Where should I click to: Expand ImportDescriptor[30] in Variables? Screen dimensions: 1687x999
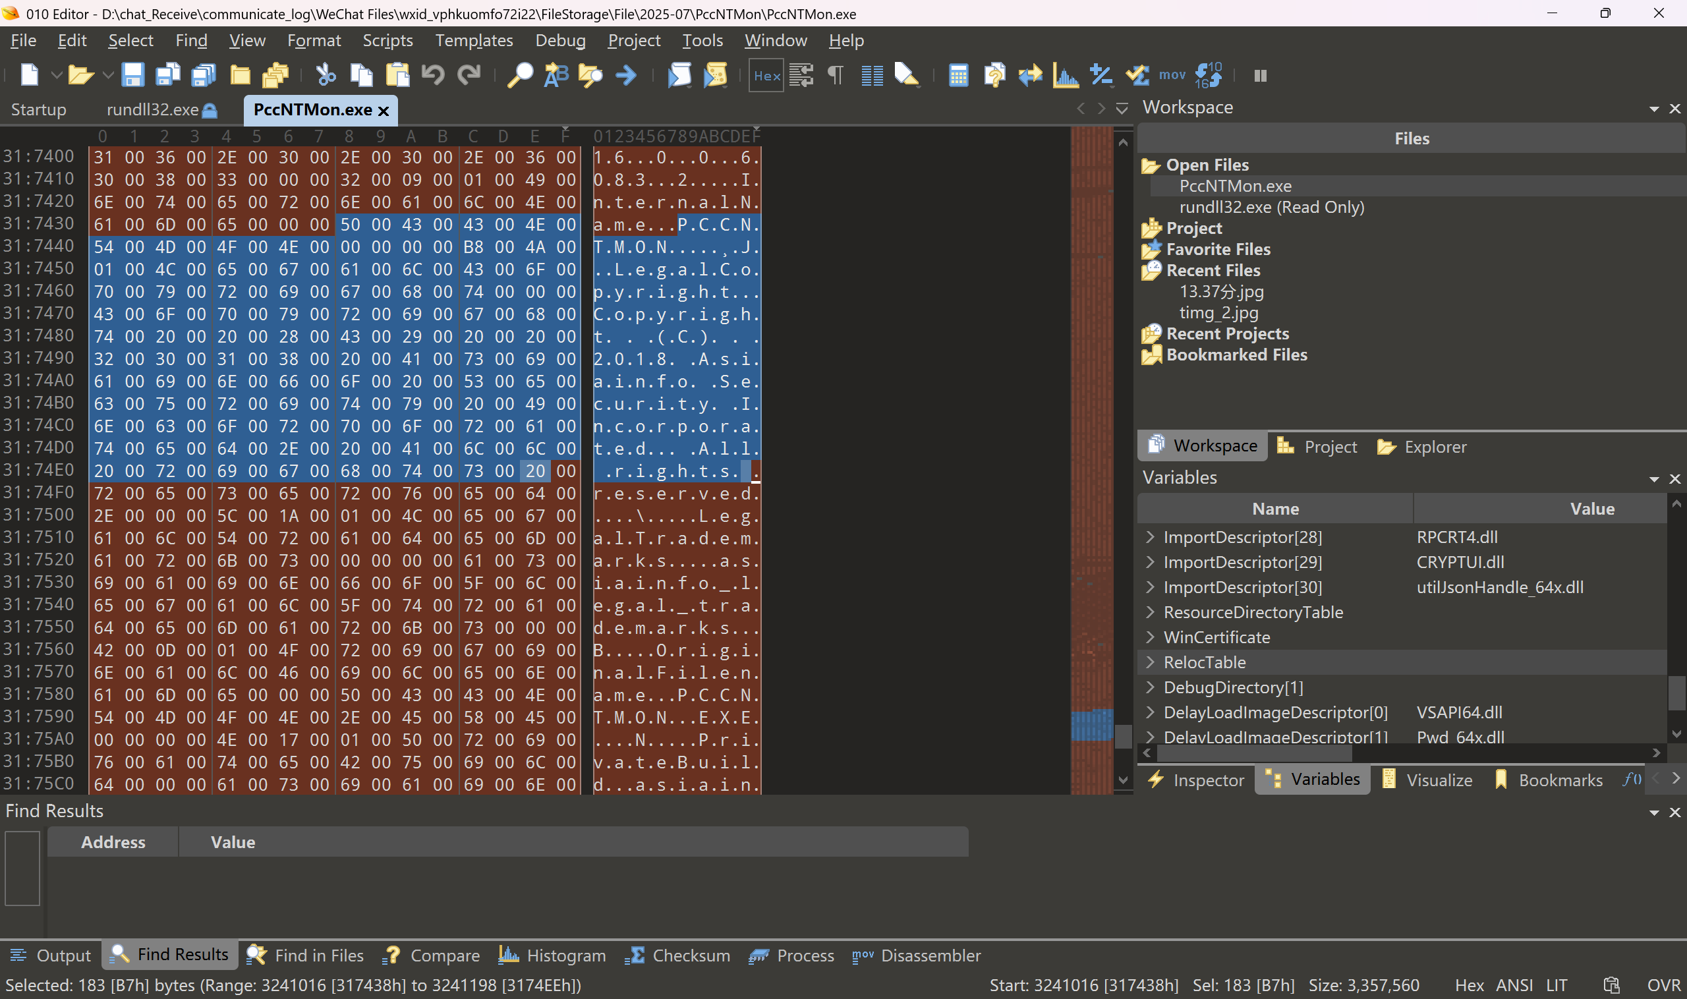1150,587
